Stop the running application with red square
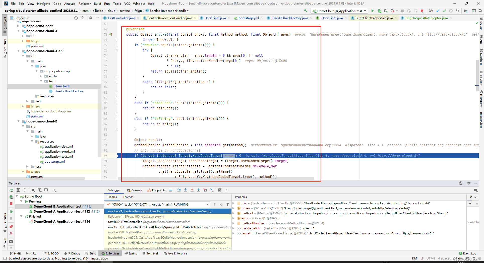 (x=422, y=11)
